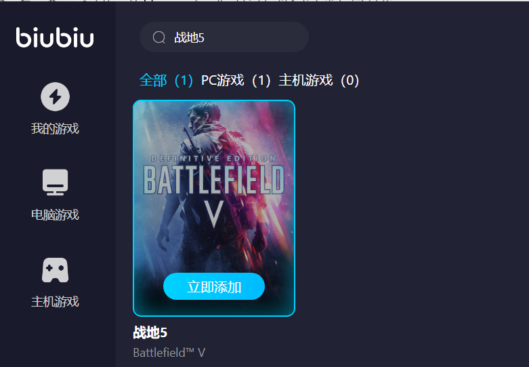Click the DEFINITIVE EDITION text on cover

pyautogui.click(x=213, y=159)
